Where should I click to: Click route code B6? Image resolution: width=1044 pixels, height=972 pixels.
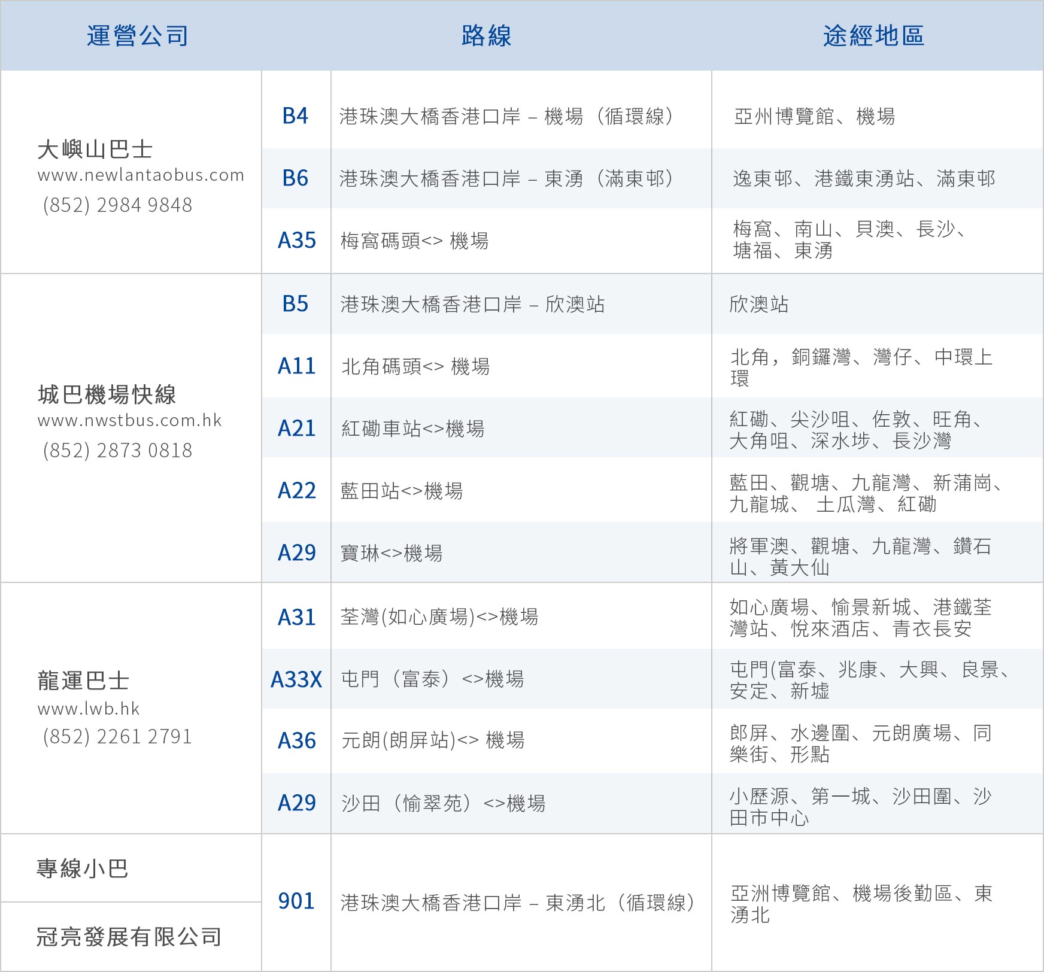295,178
